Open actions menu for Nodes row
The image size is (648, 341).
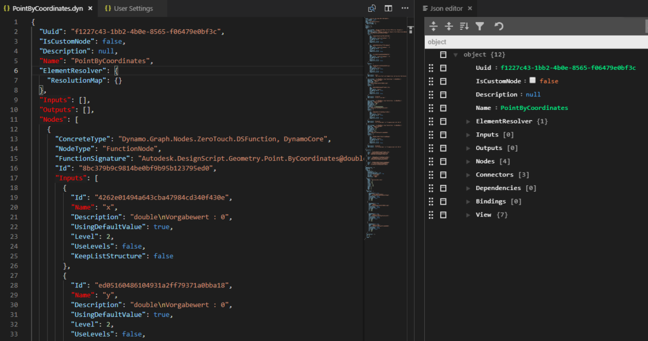click(443, 162)
